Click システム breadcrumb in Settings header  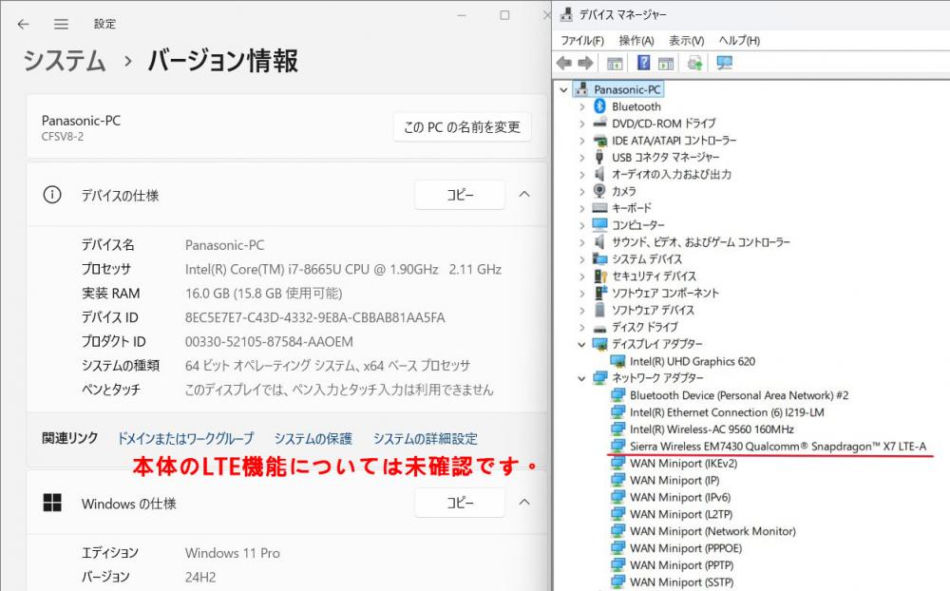point(65,61)
